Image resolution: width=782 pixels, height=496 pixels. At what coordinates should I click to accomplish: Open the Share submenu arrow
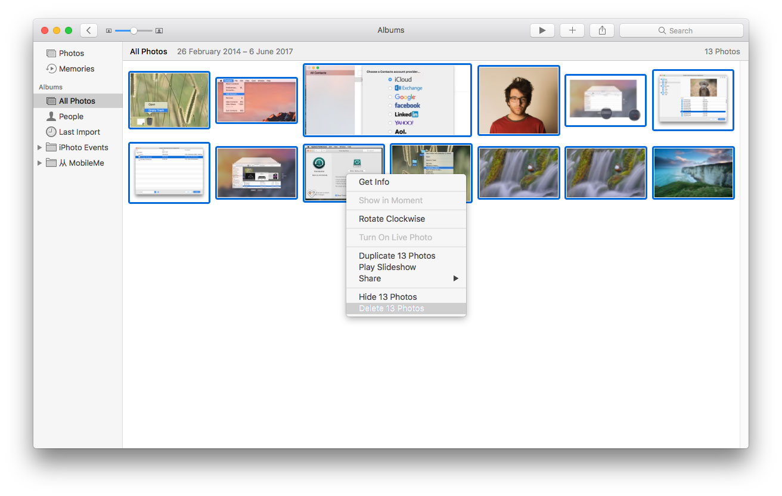click(455, 278)
